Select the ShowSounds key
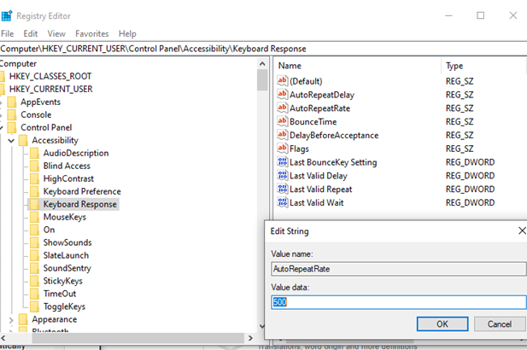 [x=67, y=242]
